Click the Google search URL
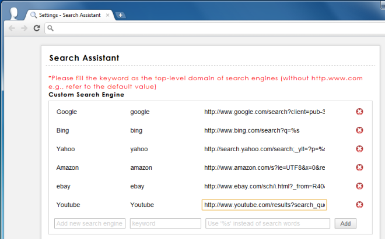The image size is (385, 239). click(264, 112)
